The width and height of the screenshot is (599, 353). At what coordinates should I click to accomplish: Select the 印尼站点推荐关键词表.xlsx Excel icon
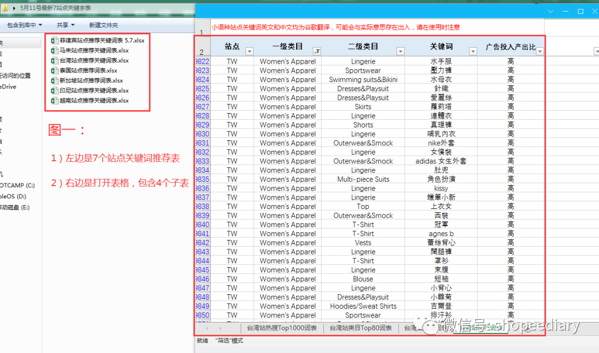54,90
